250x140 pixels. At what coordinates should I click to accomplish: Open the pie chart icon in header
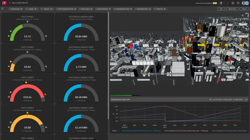coord(221,3)
